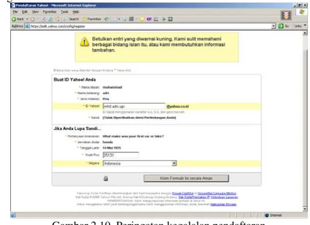Image resolution: width=310 pixels, height=225 pixels.
Task: Open the Proyek Captcha link
Action: 183,193
